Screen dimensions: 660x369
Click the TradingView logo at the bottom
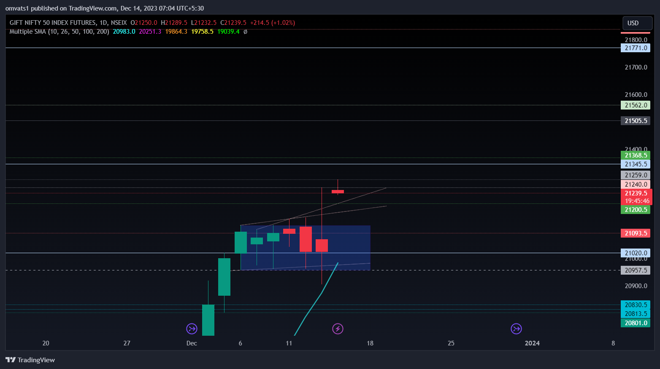point(30,360)
